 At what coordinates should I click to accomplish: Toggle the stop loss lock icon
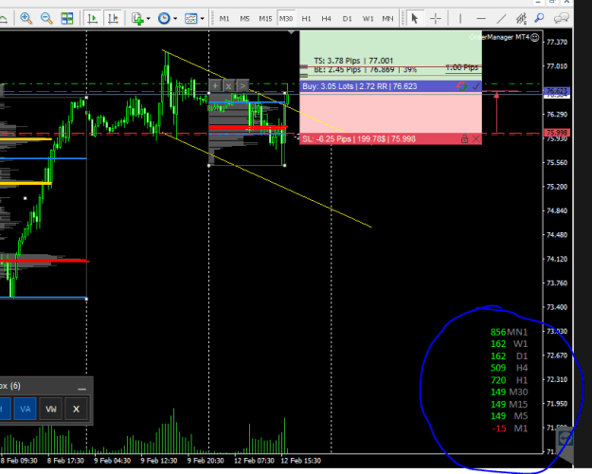pyautogui.click(x=464, y=139)
